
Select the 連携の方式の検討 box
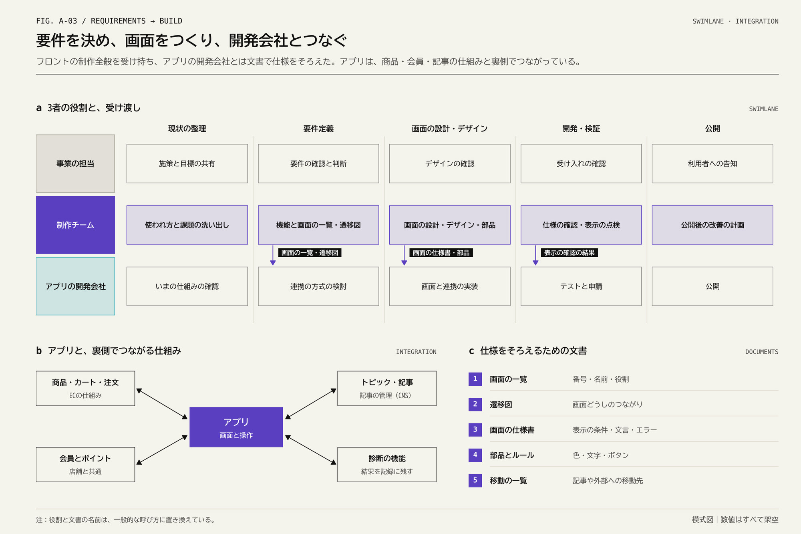point(318,286)
